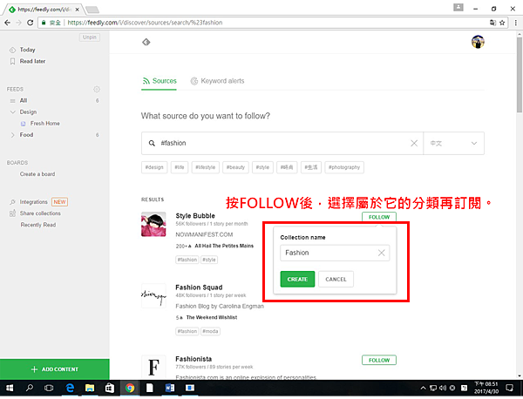This screenshot has height=399, width=523.
Task: Select the #style suggestion chip
Action: point(262,167)
